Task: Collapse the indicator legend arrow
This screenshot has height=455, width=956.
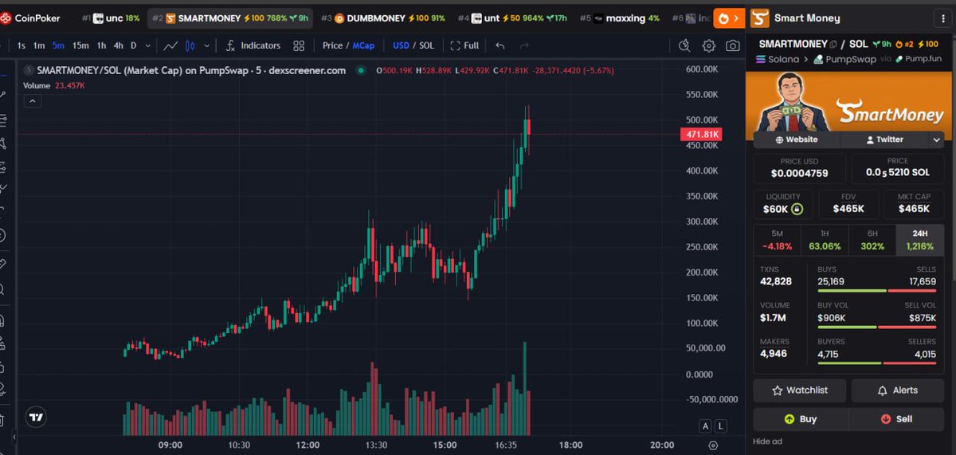Action: coord(32,101)
